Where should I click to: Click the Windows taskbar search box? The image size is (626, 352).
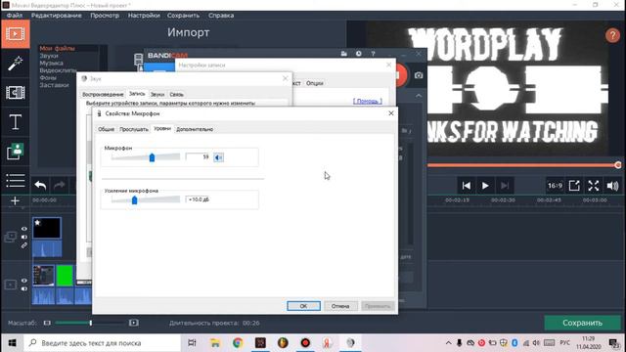click(102, 343)
